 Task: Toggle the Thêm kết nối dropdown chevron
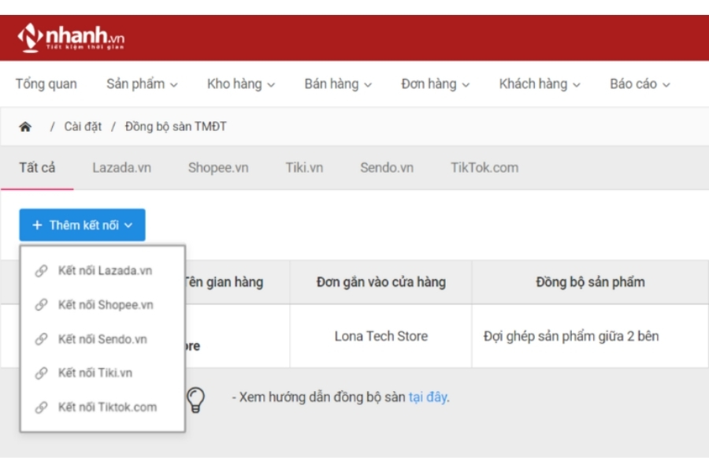coord(128,225)
